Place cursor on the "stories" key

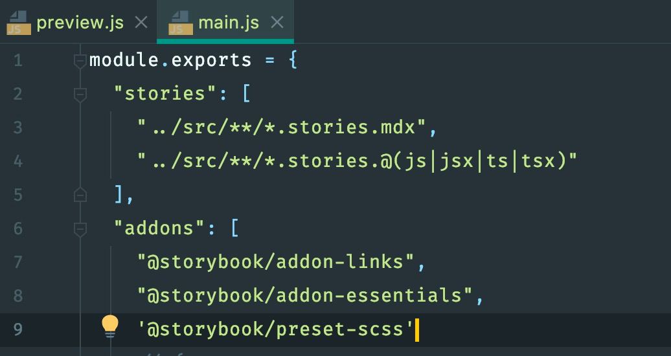click(166, 93)
